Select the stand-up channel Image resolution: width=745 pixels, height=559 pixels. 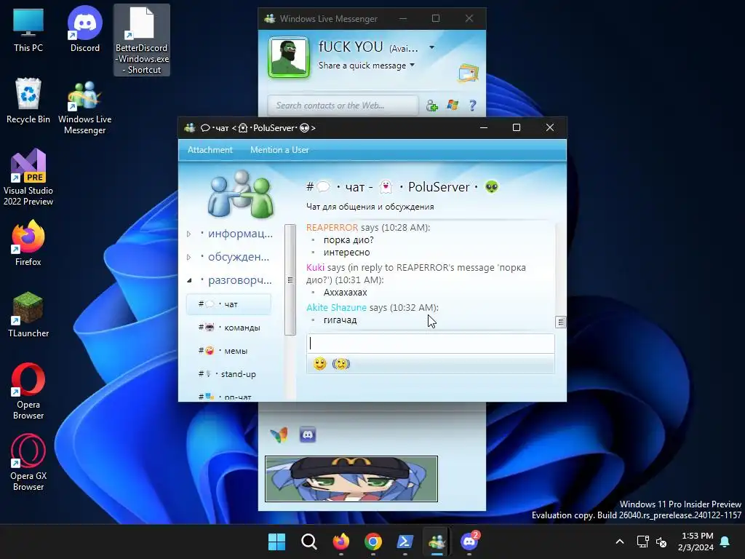tap(228, 374)
